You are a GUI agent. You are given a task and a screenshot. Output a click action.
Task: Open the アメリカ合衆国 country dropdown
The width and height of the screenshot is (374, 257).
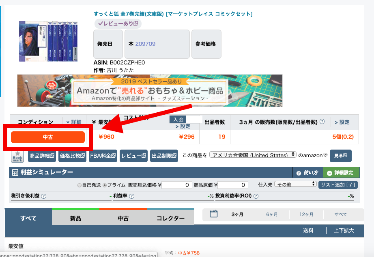[x=253, y=155]
